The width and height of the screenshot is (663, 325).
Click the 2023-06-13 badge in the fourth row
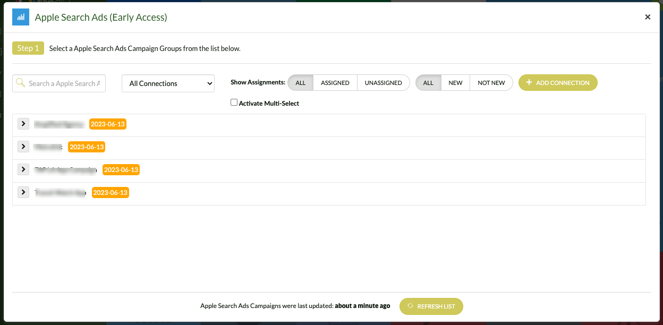(110, 193)
